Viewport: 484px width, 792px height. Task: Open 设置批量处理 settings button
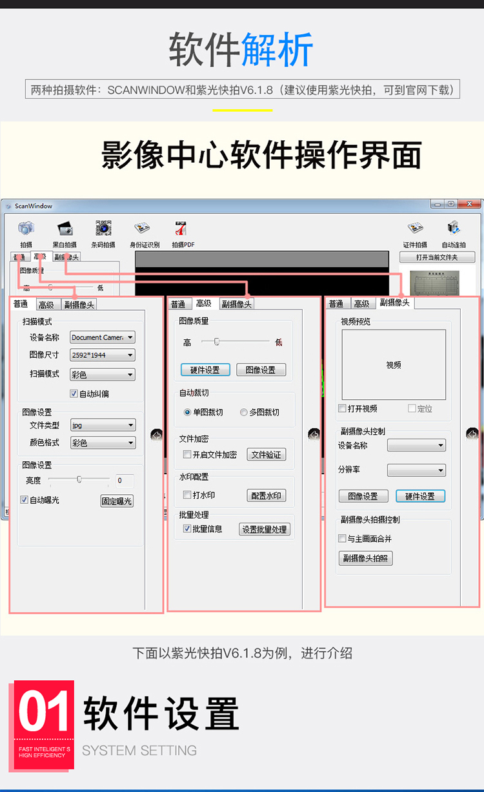265,529
